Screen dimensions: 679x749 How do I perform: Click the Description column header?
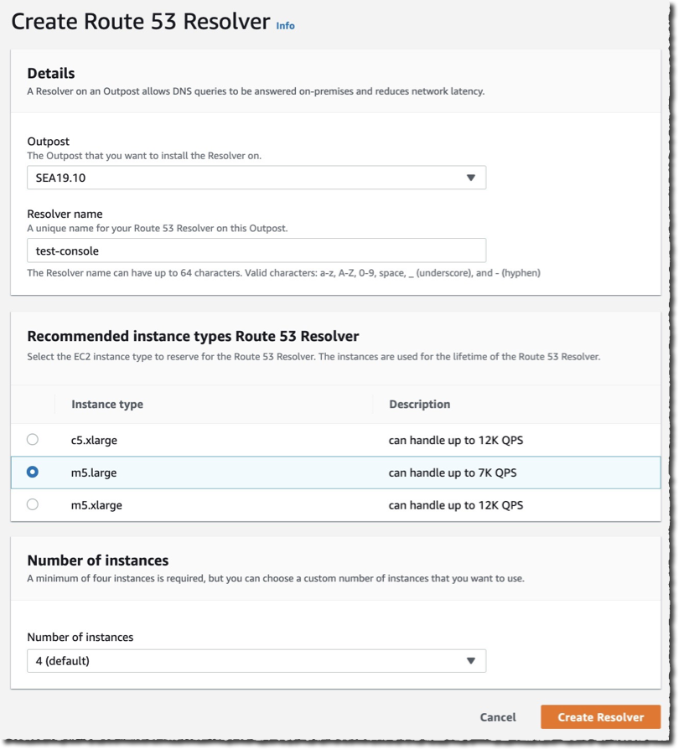point(418,405)
